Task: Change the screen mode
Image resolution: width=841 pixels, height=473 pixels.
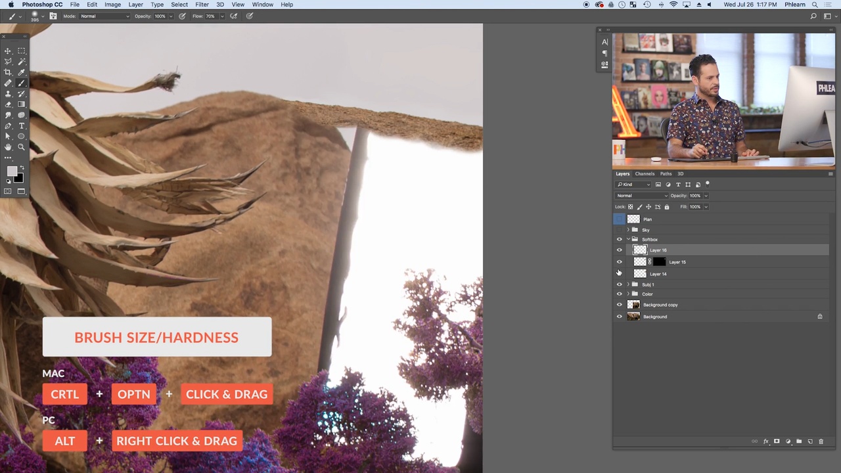Action: pos(22,191)
